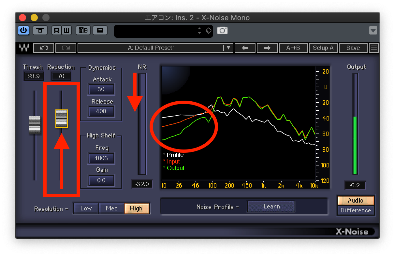This screenshot has width=395, height=256.
Task: Click the A: Default Preset name bar
Action: coord(152,48)
